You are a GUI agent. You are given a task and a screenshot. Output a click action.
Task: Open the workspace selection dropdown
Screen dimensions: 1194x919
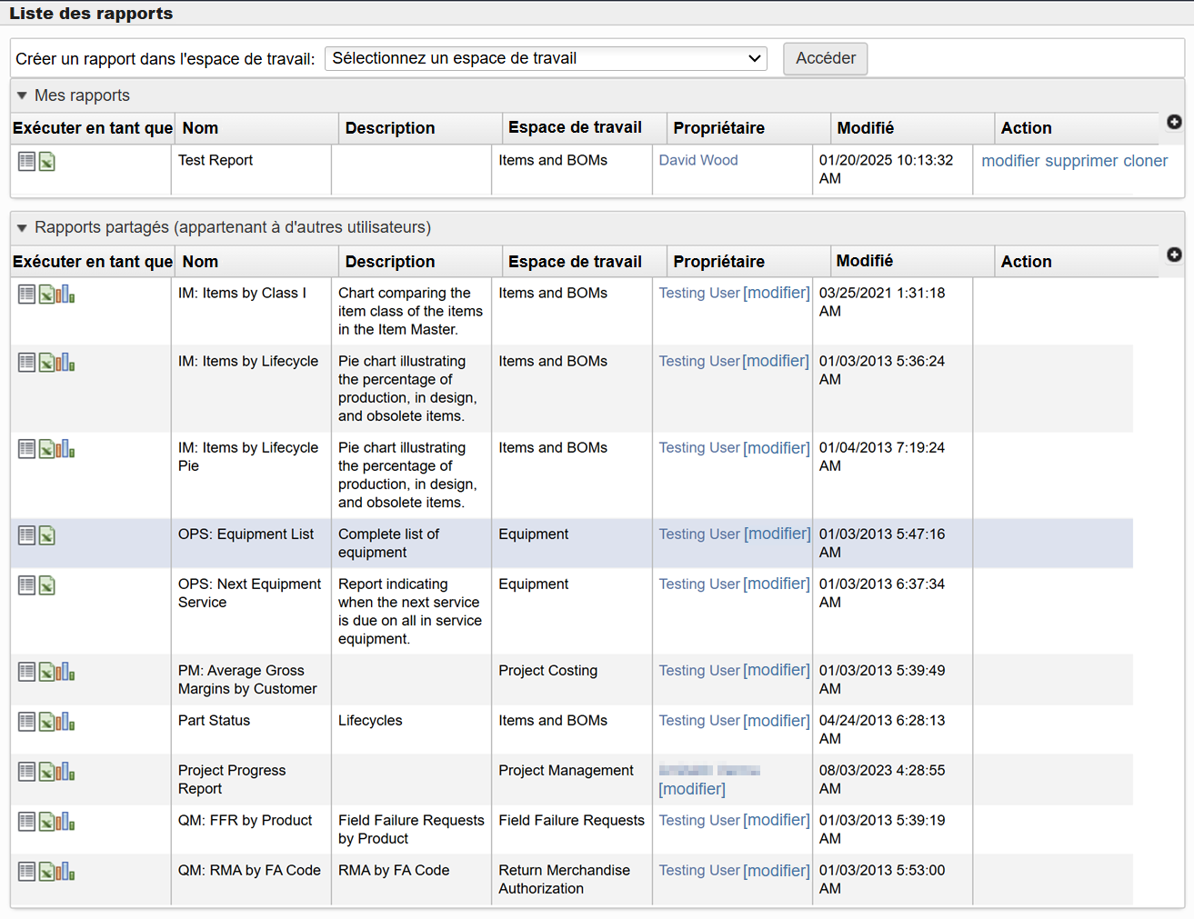[x=546, y=57]
